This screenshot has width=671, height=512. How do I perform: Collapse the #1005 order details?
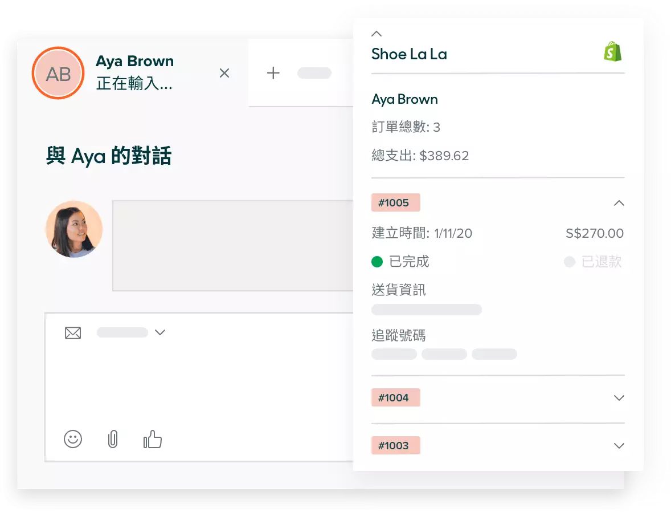[619, 203]
